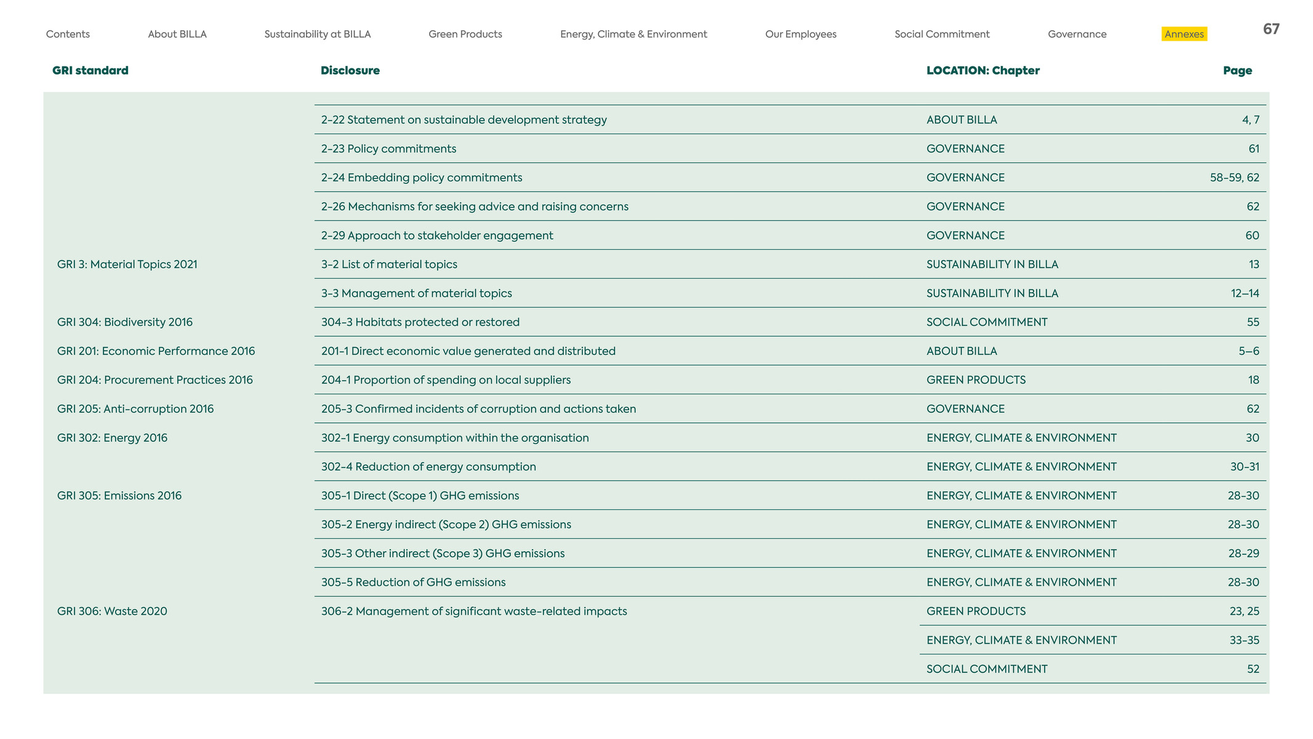Click GREEN PRODUCTS chapter for 204-1
The width and height of the screenshot is (1313, 739).
coord(976,380)
